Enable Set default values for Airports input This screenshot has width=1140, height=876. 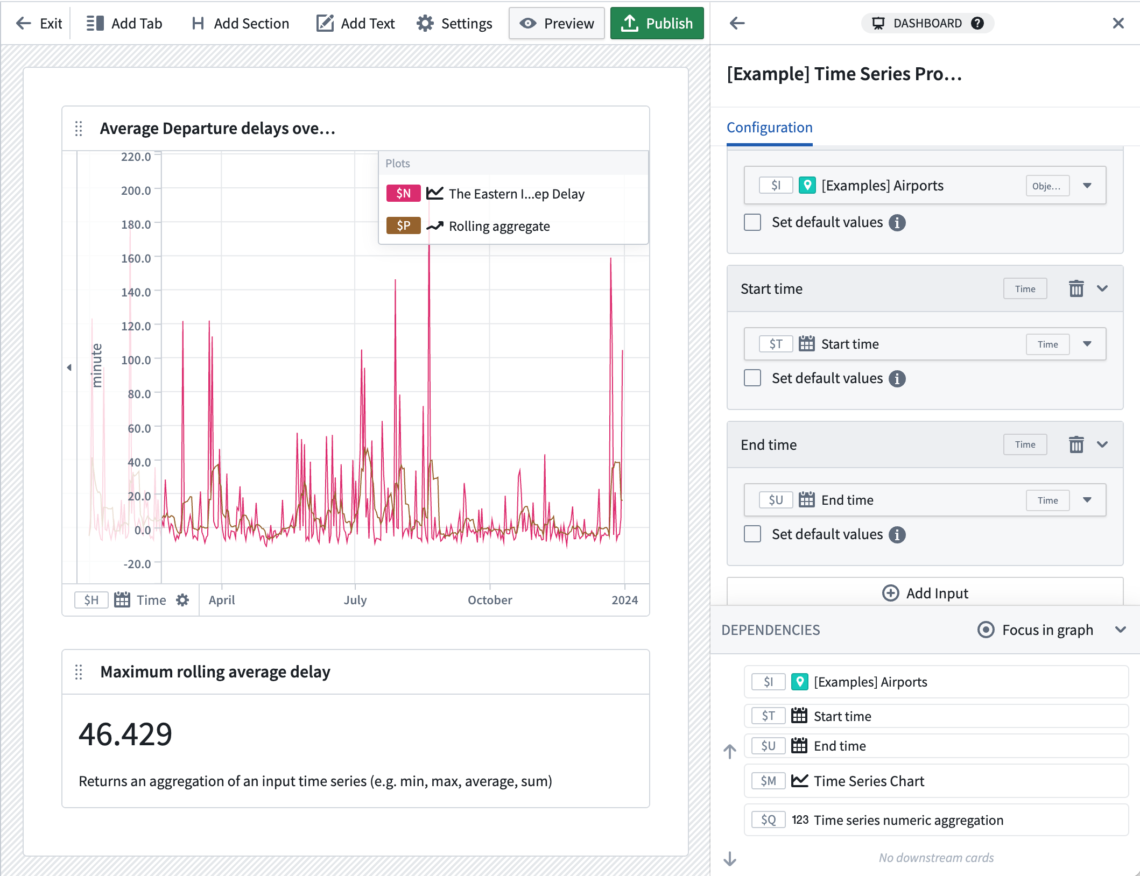(755, 222)
